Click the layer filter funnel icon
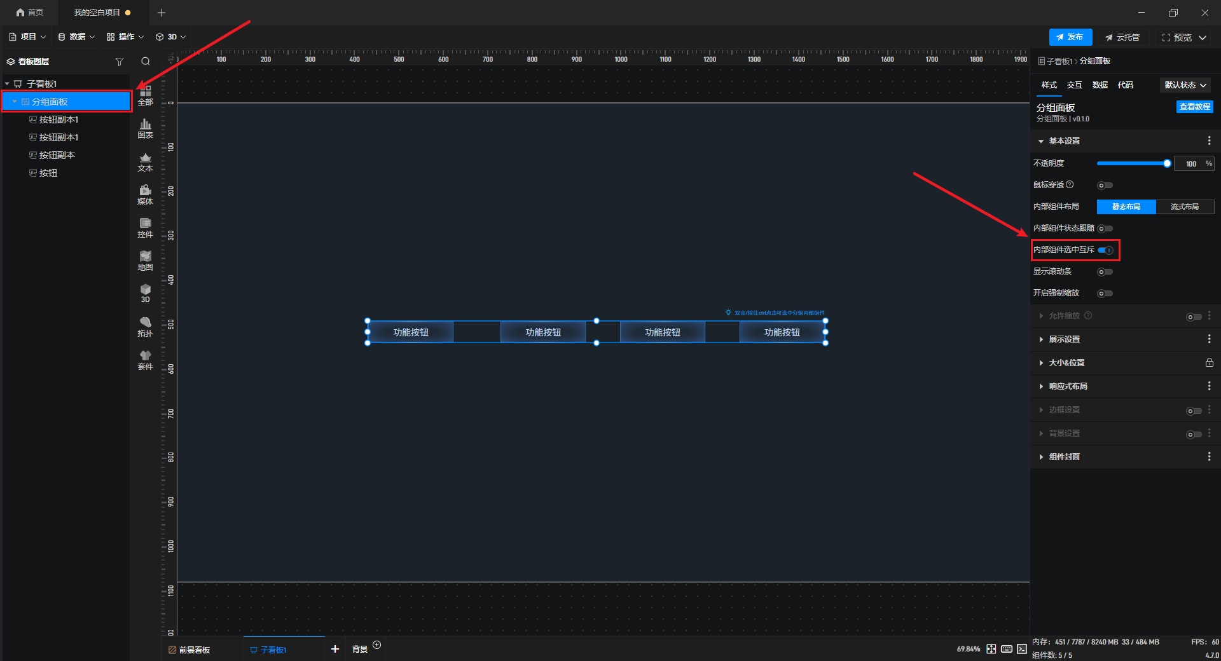 coord(119,62)
